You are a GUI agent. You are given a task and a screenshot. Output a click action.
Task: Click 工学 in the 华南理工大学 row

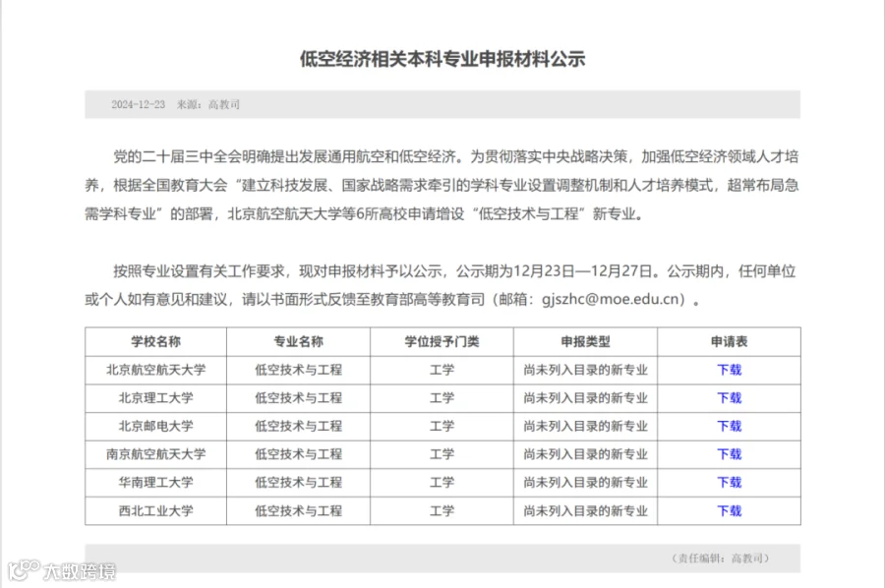(x=442, y=483)
